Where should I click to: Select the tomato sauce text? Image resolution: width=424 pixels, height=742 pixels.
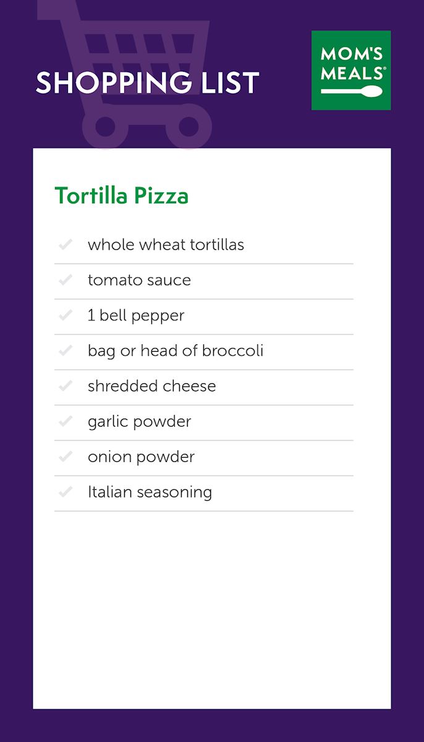click(x=139, y=280)
